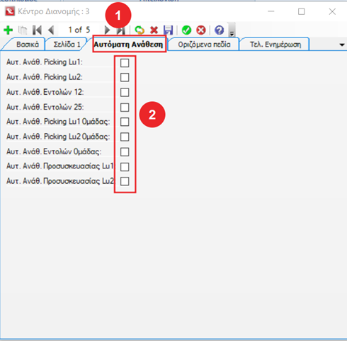Cancel changes with red circle X icon

point(201,30)
